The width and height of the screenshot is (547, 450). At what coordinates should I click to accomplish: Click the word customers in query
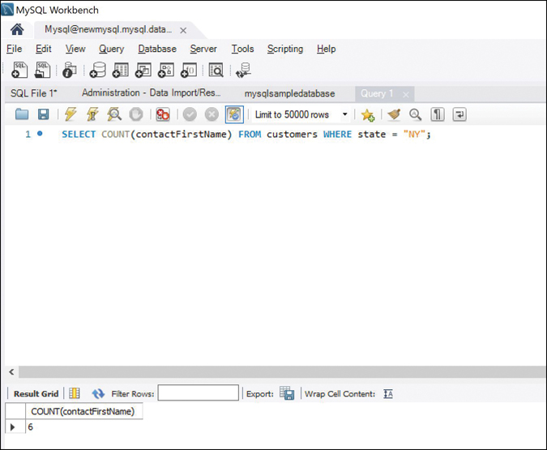pos(292,135)
